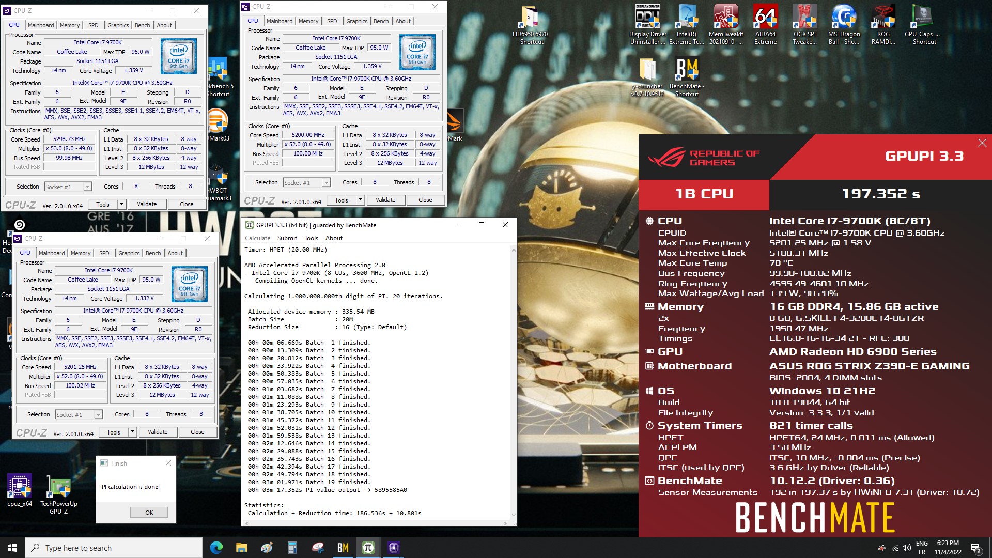The image size is (992, 558).
Task: Click Validate in top-left CPU-Z
Action: [x=147, y=204]
